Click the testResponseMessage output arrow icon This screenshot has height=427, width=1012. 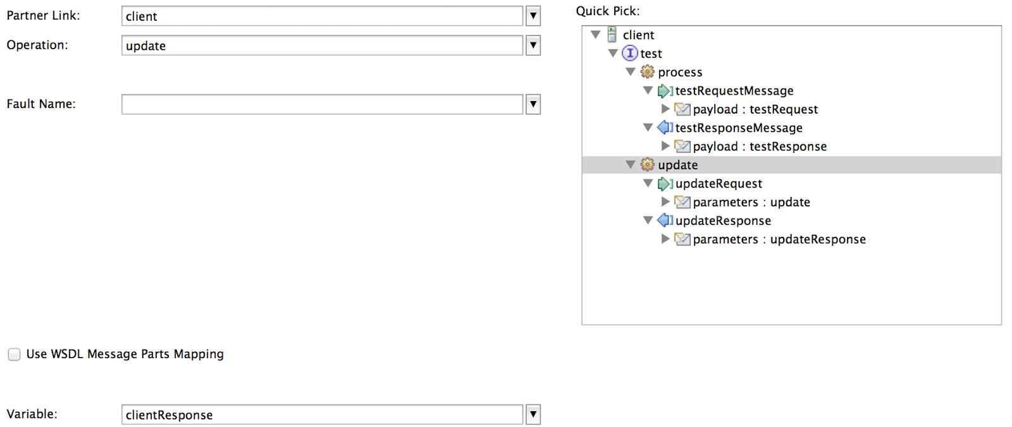tap(665, 128)
